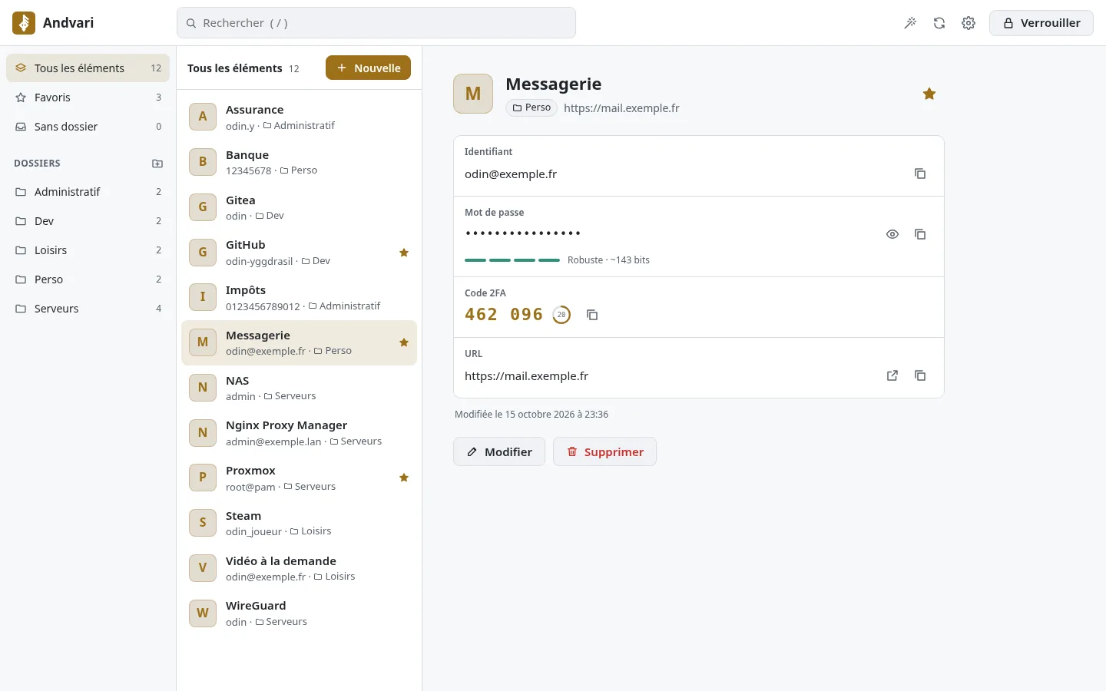Screen dimensions: 1106x691
Task: Open the Administratif folder
Action: click(88, 192)
